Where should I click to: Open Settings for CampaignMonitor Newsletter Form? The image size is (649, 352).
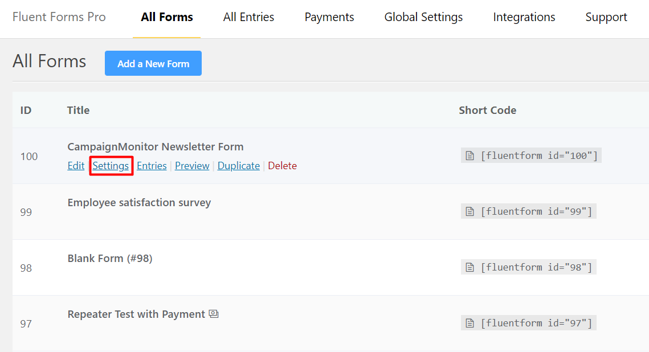coord(111,166)
